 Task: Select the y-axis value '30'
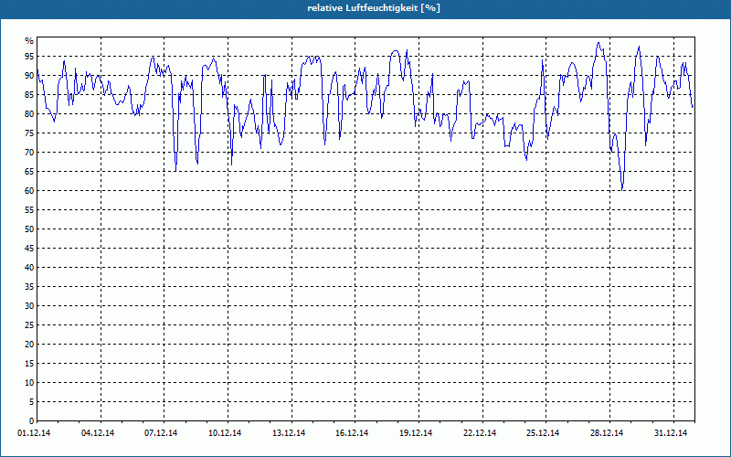[29, 306]
